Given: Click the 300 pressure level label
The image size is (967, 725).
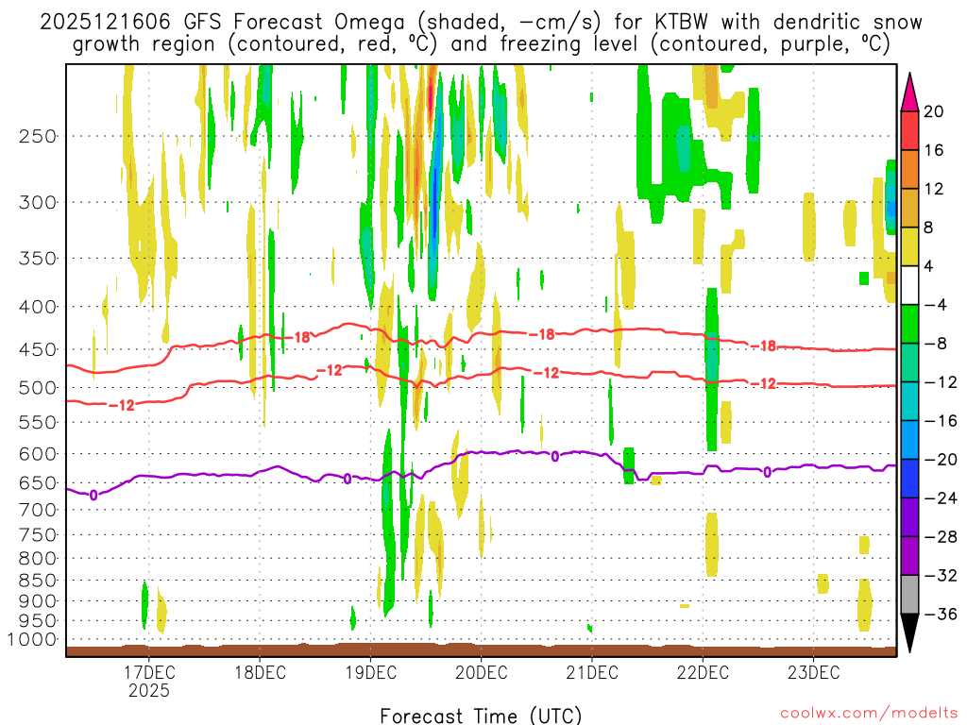Looking at the screenshot, I should click(x=38, y=202).
